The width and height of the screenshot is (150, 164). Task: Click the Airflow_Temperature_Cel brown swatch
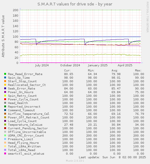click(x=5, y=114)
